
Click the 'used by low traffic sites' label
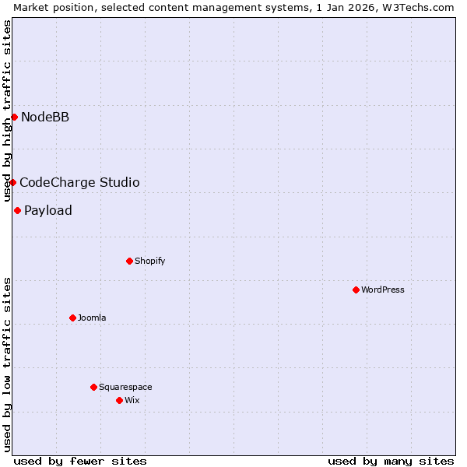click(x=6, y=365)
